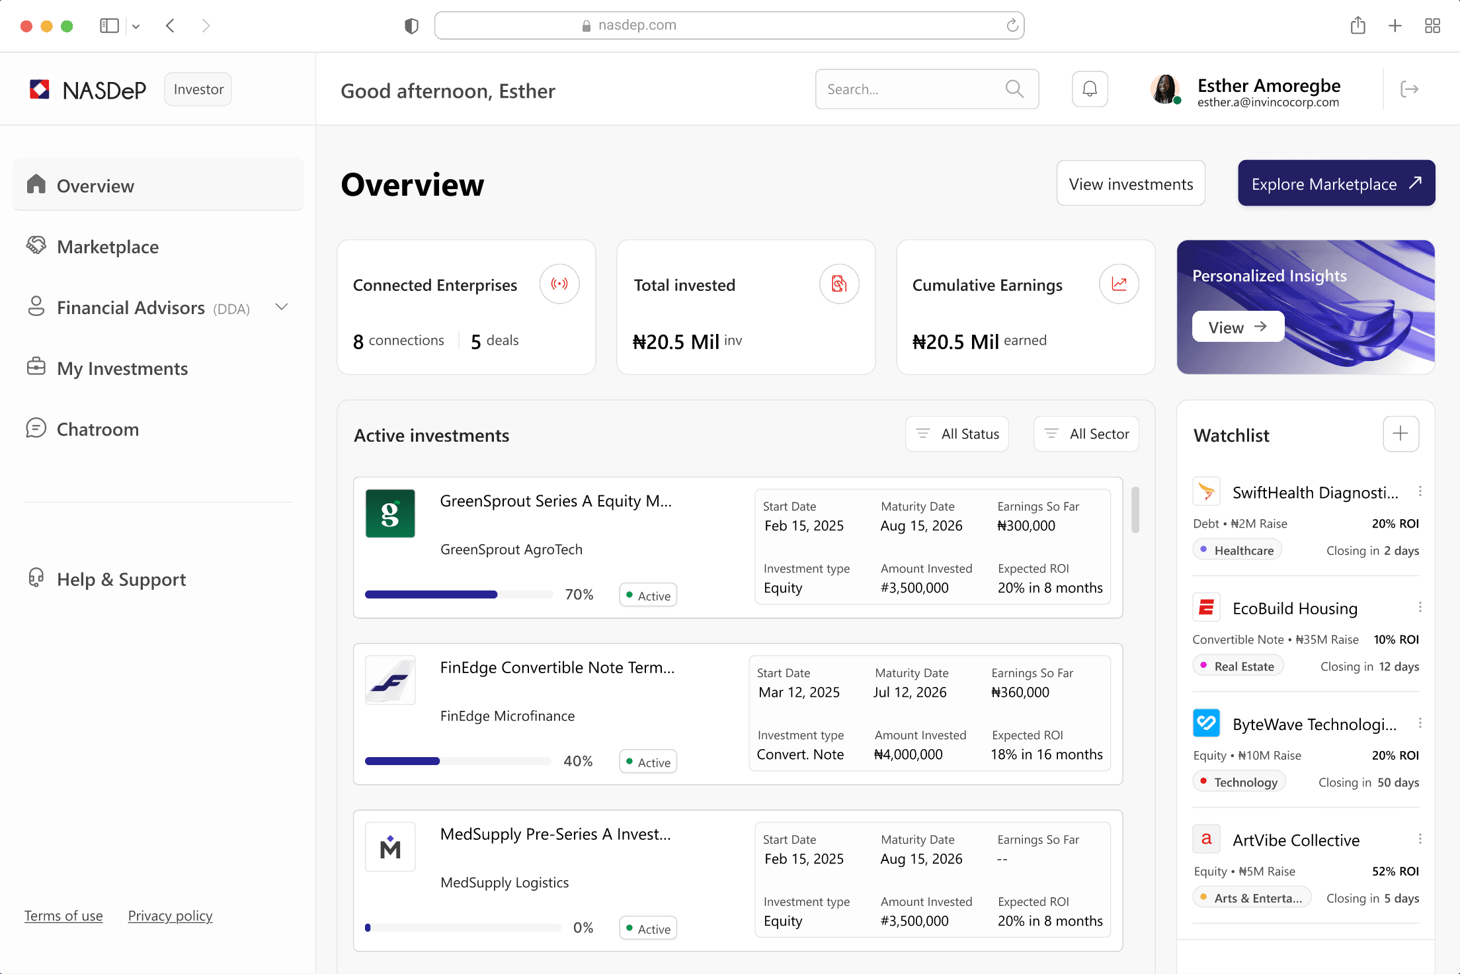1460x974 pixels.
Task: Click MedSupply 0% progress bar
Action: [463, 928]
